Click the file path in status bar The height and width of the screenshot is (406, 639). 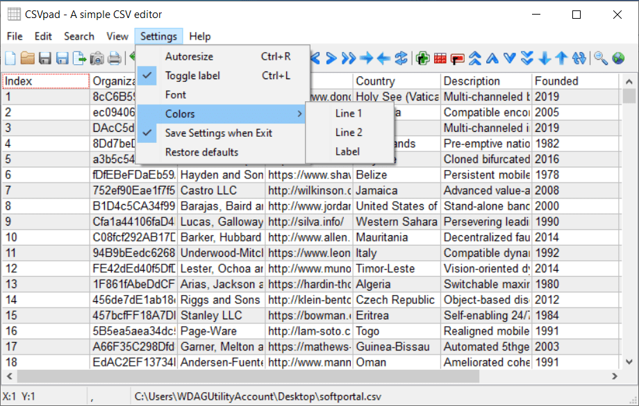click(258, 397)
